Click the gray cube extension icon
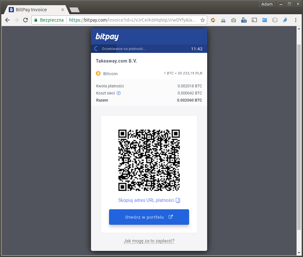Viewport: 303px width, 257px height. click(x=275, y=20)
